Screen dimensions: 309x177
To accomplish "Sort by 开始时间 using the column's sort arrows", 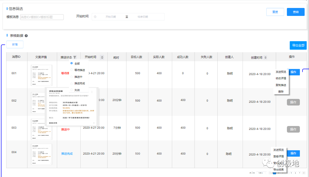I will (102, 57).
